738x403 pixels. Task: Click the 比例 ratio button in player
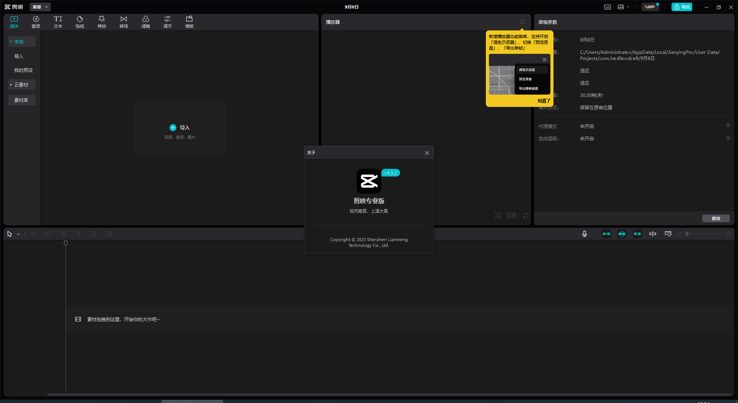[511, 215]
